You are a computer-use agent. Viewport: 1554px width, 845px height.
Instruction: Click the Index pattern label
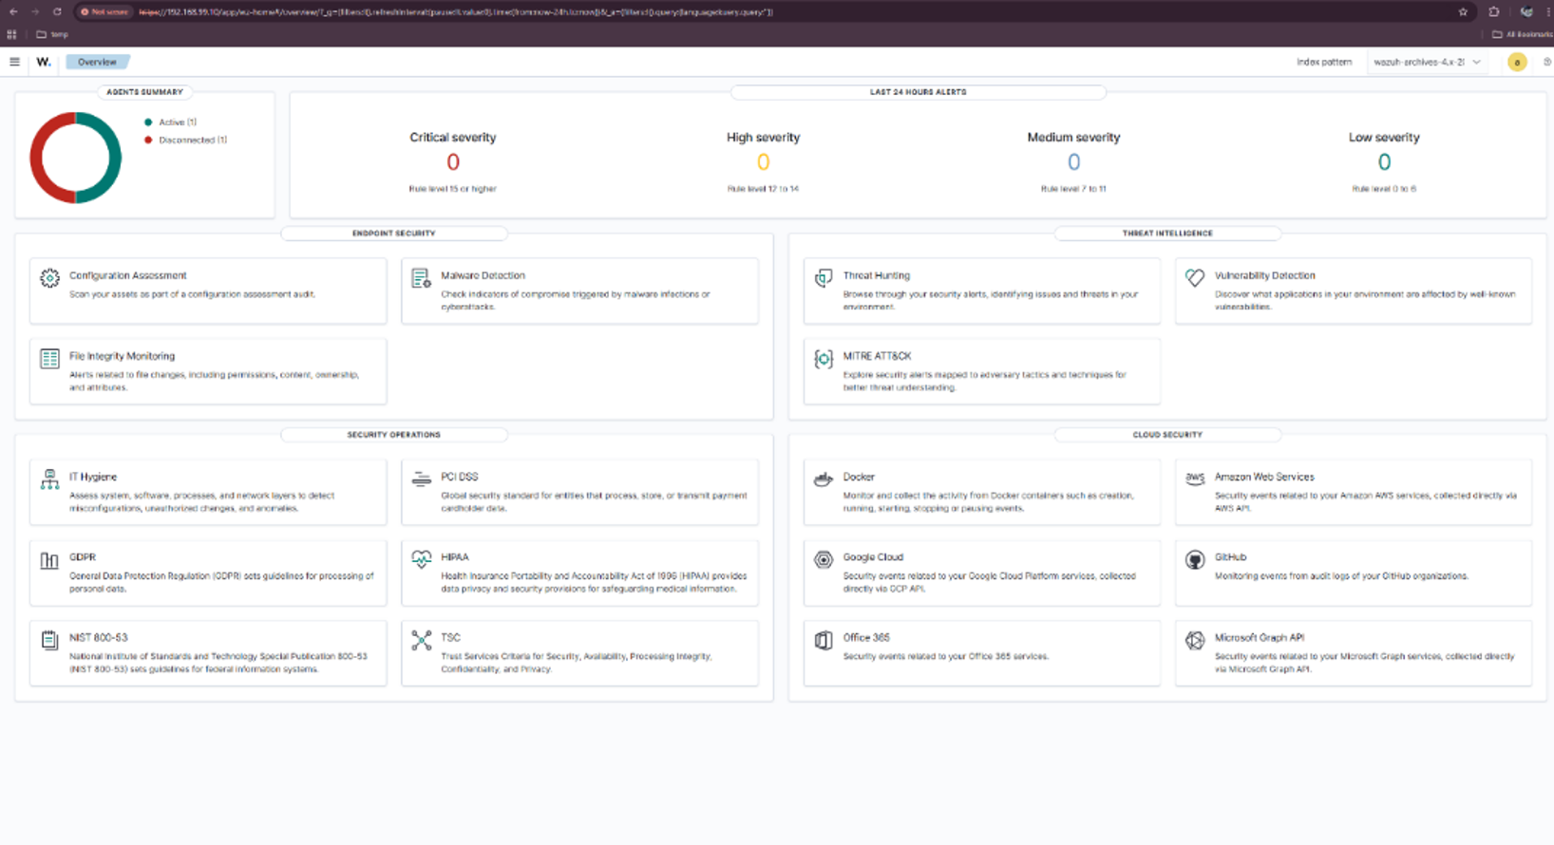point(1324,62)
